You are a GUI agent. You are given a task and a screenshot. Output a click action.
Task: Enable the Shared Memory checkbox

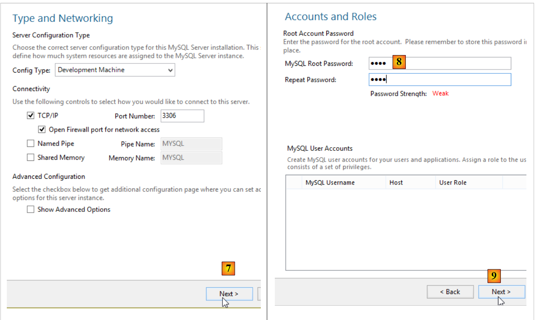pos(31,158)
